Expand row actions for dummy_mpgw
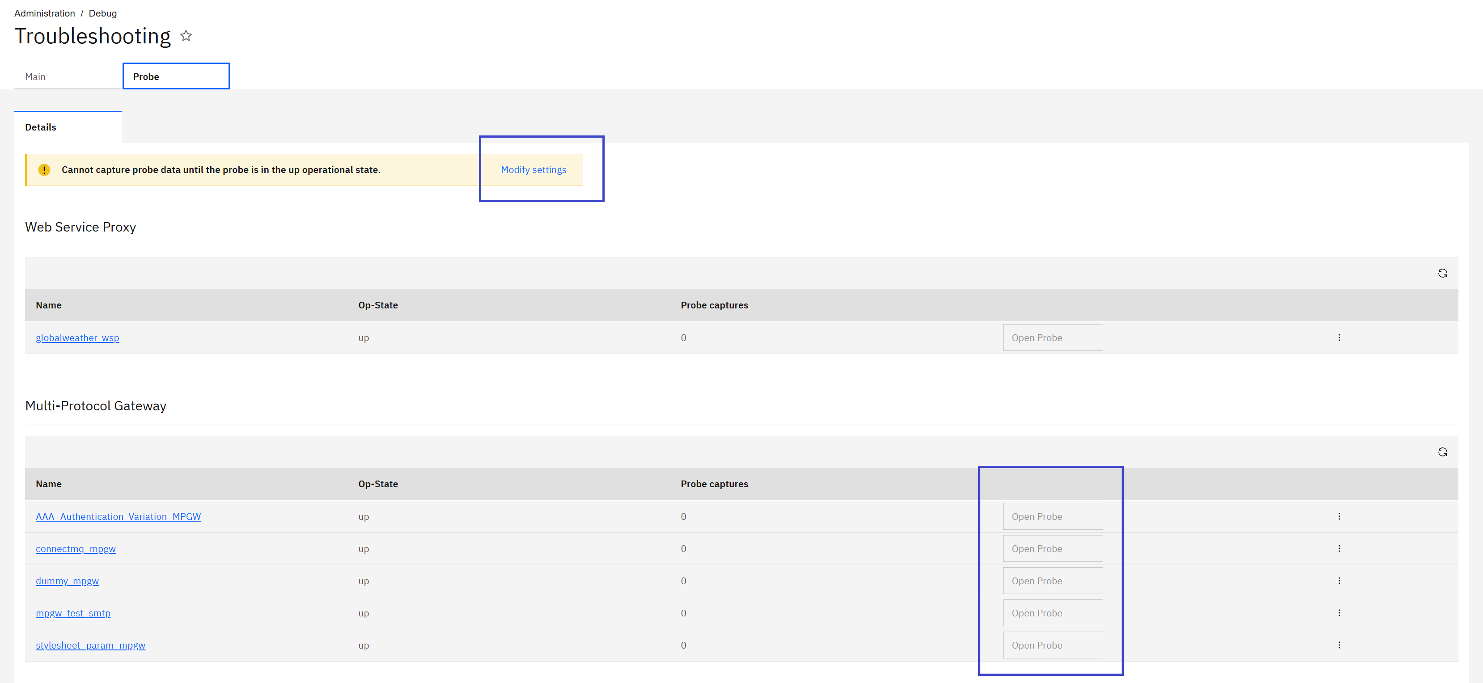The image size is (1483, 683). (1339, 581)
